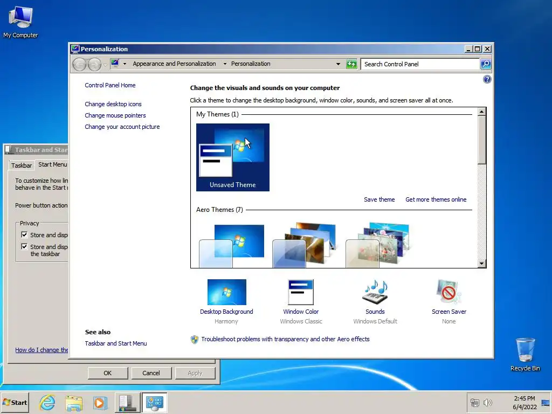This screenshot has height=414, width=552.
Task: Select the third Aero theme with flowers
Action: 378,245
